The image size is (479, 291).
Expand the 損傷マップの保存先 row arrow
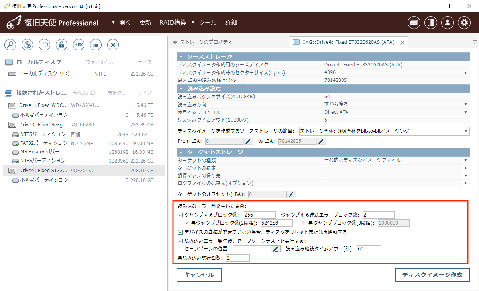[465, 175]
